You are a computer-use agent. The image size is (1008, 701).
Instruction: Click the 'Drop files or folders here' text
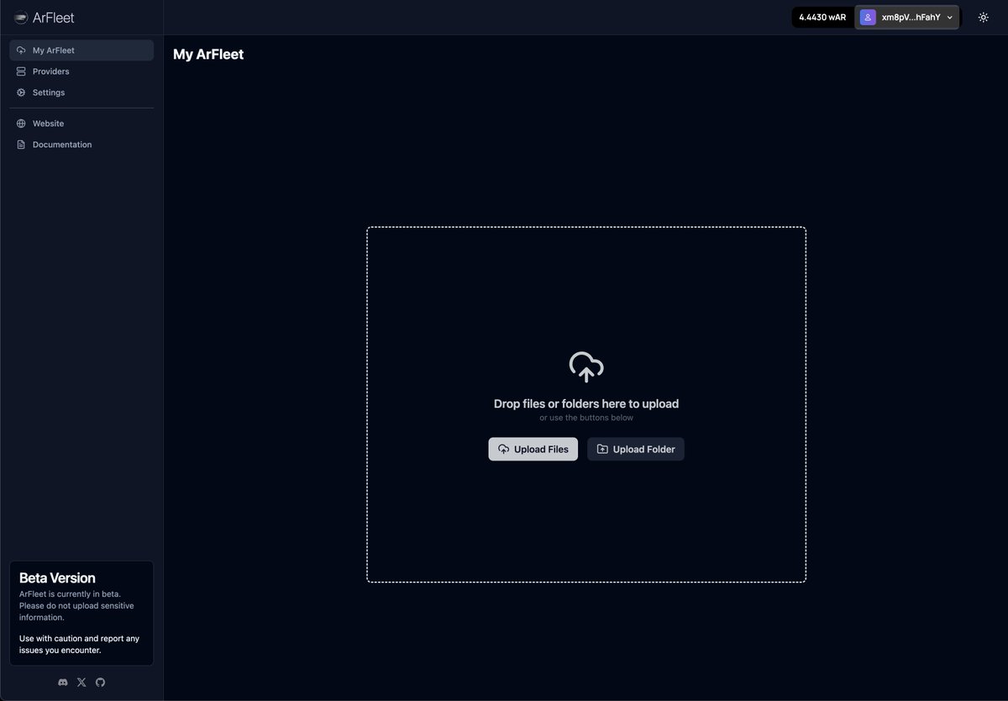586,403
